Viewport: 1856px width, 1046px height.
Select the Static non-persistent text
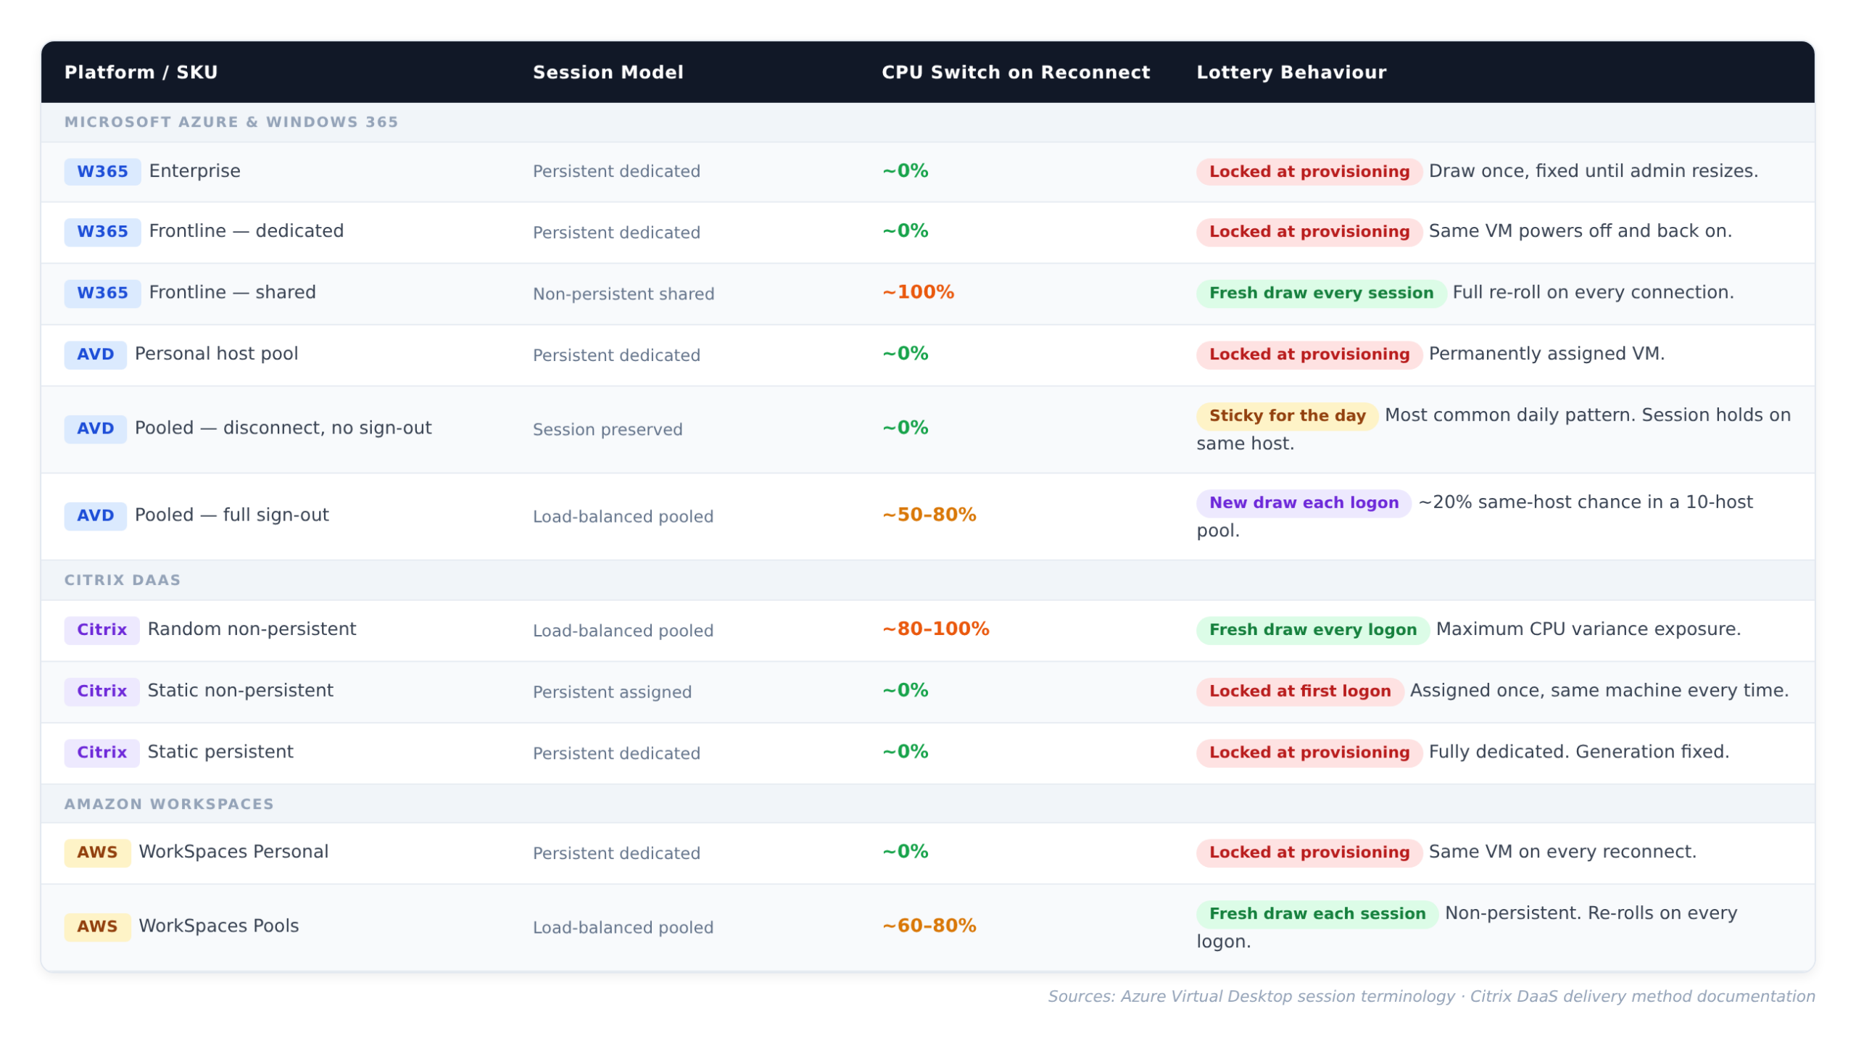point(240,691)
